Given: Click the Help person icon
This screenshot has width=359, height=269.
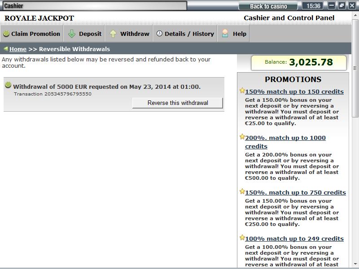Looking at the screenshot, I should [225, 33].
